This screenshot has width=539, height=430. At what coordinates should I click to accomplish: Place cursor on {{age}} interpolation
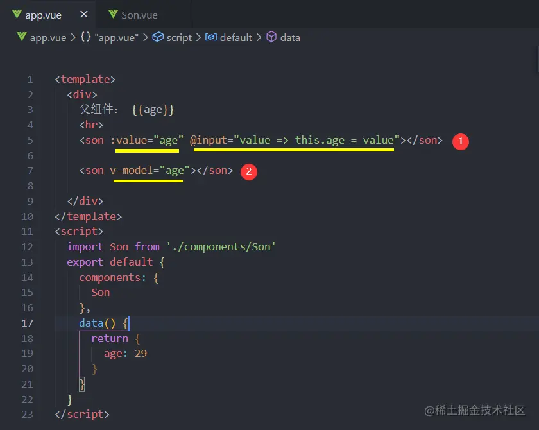point(153,110)
